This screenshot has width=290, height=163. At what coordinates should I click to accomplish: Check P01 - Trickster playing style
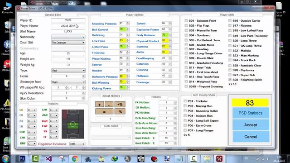(185, 101)
